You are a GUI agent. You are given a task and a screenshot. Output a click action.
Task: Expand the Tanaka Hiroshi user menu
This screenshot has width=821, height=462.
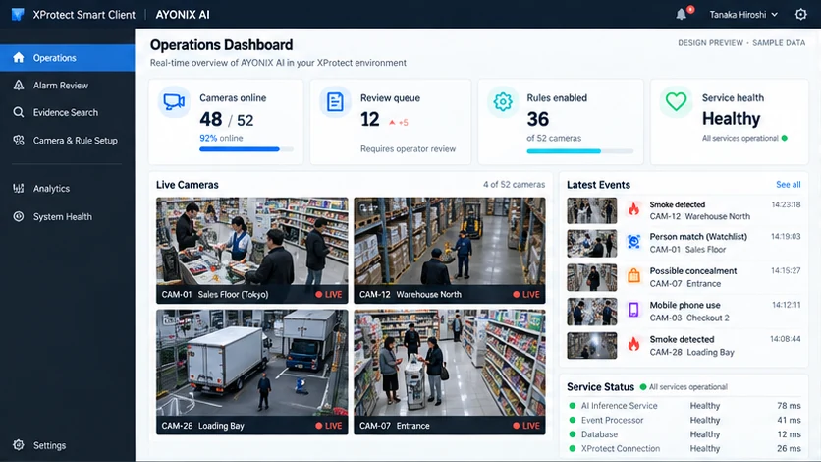coord(743,15)
